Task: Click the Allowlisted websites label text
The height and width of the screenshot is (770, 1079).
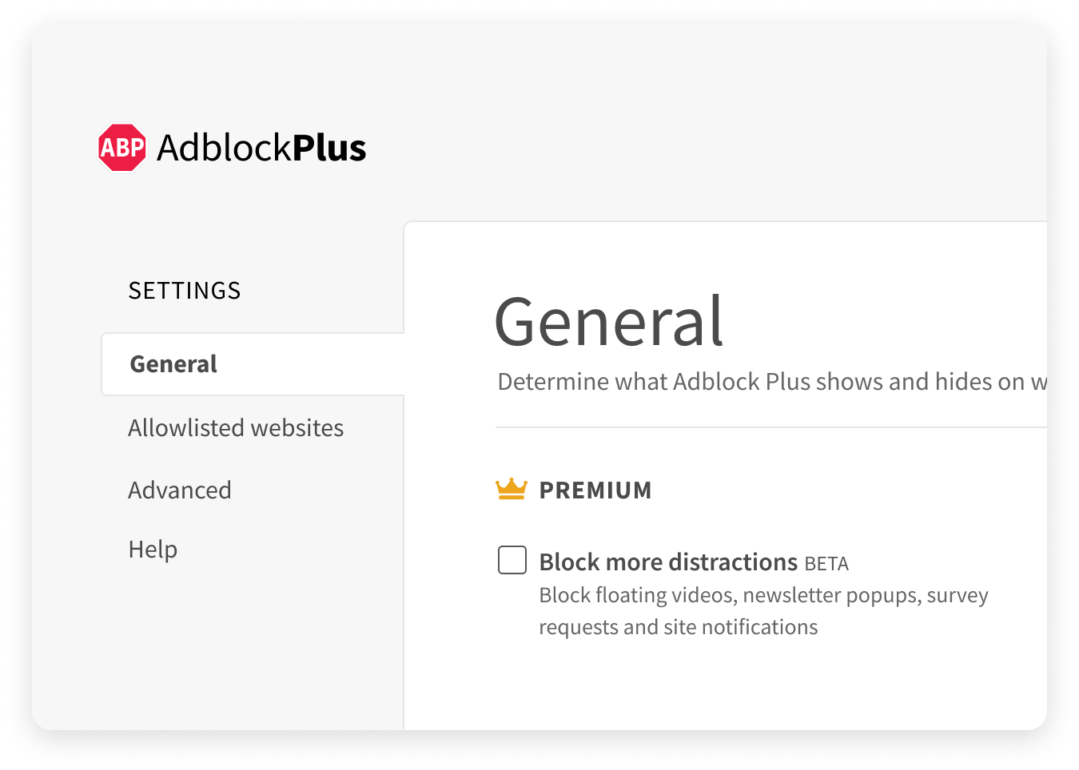Action: coord(235,427)
